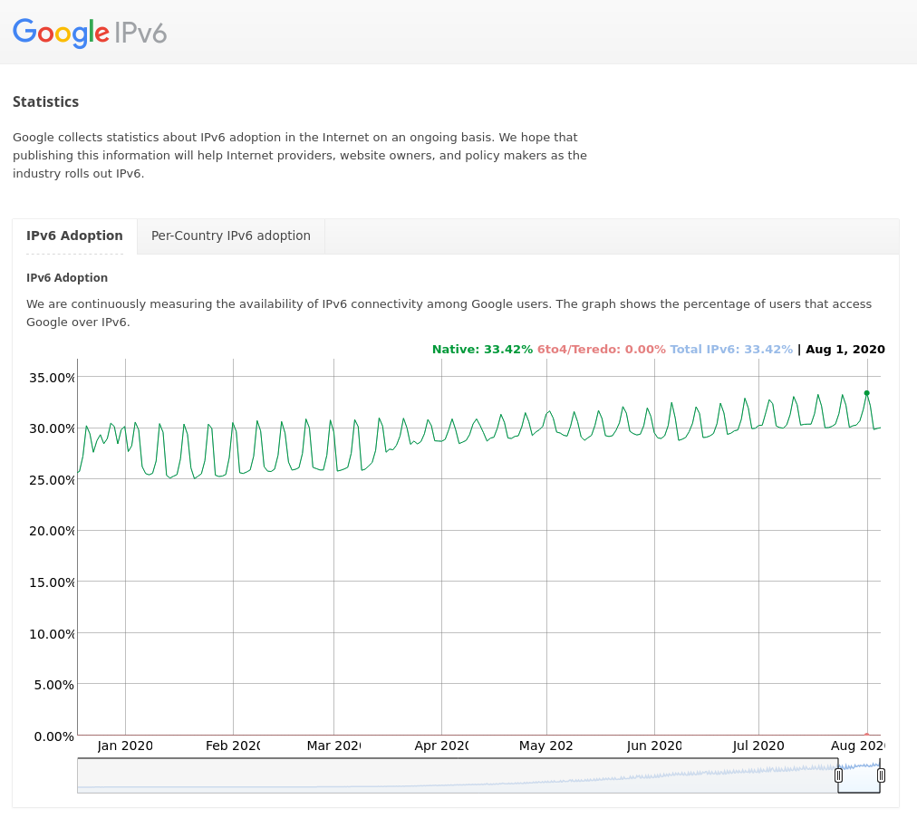Click the 0.00% y-axis label
Viewport: 917px width, 818px height.
(53, 736)
